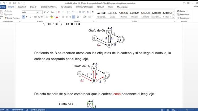Toggle superscript formatting
The height and width of the screenshot is (111, 198).
(42, 17)
